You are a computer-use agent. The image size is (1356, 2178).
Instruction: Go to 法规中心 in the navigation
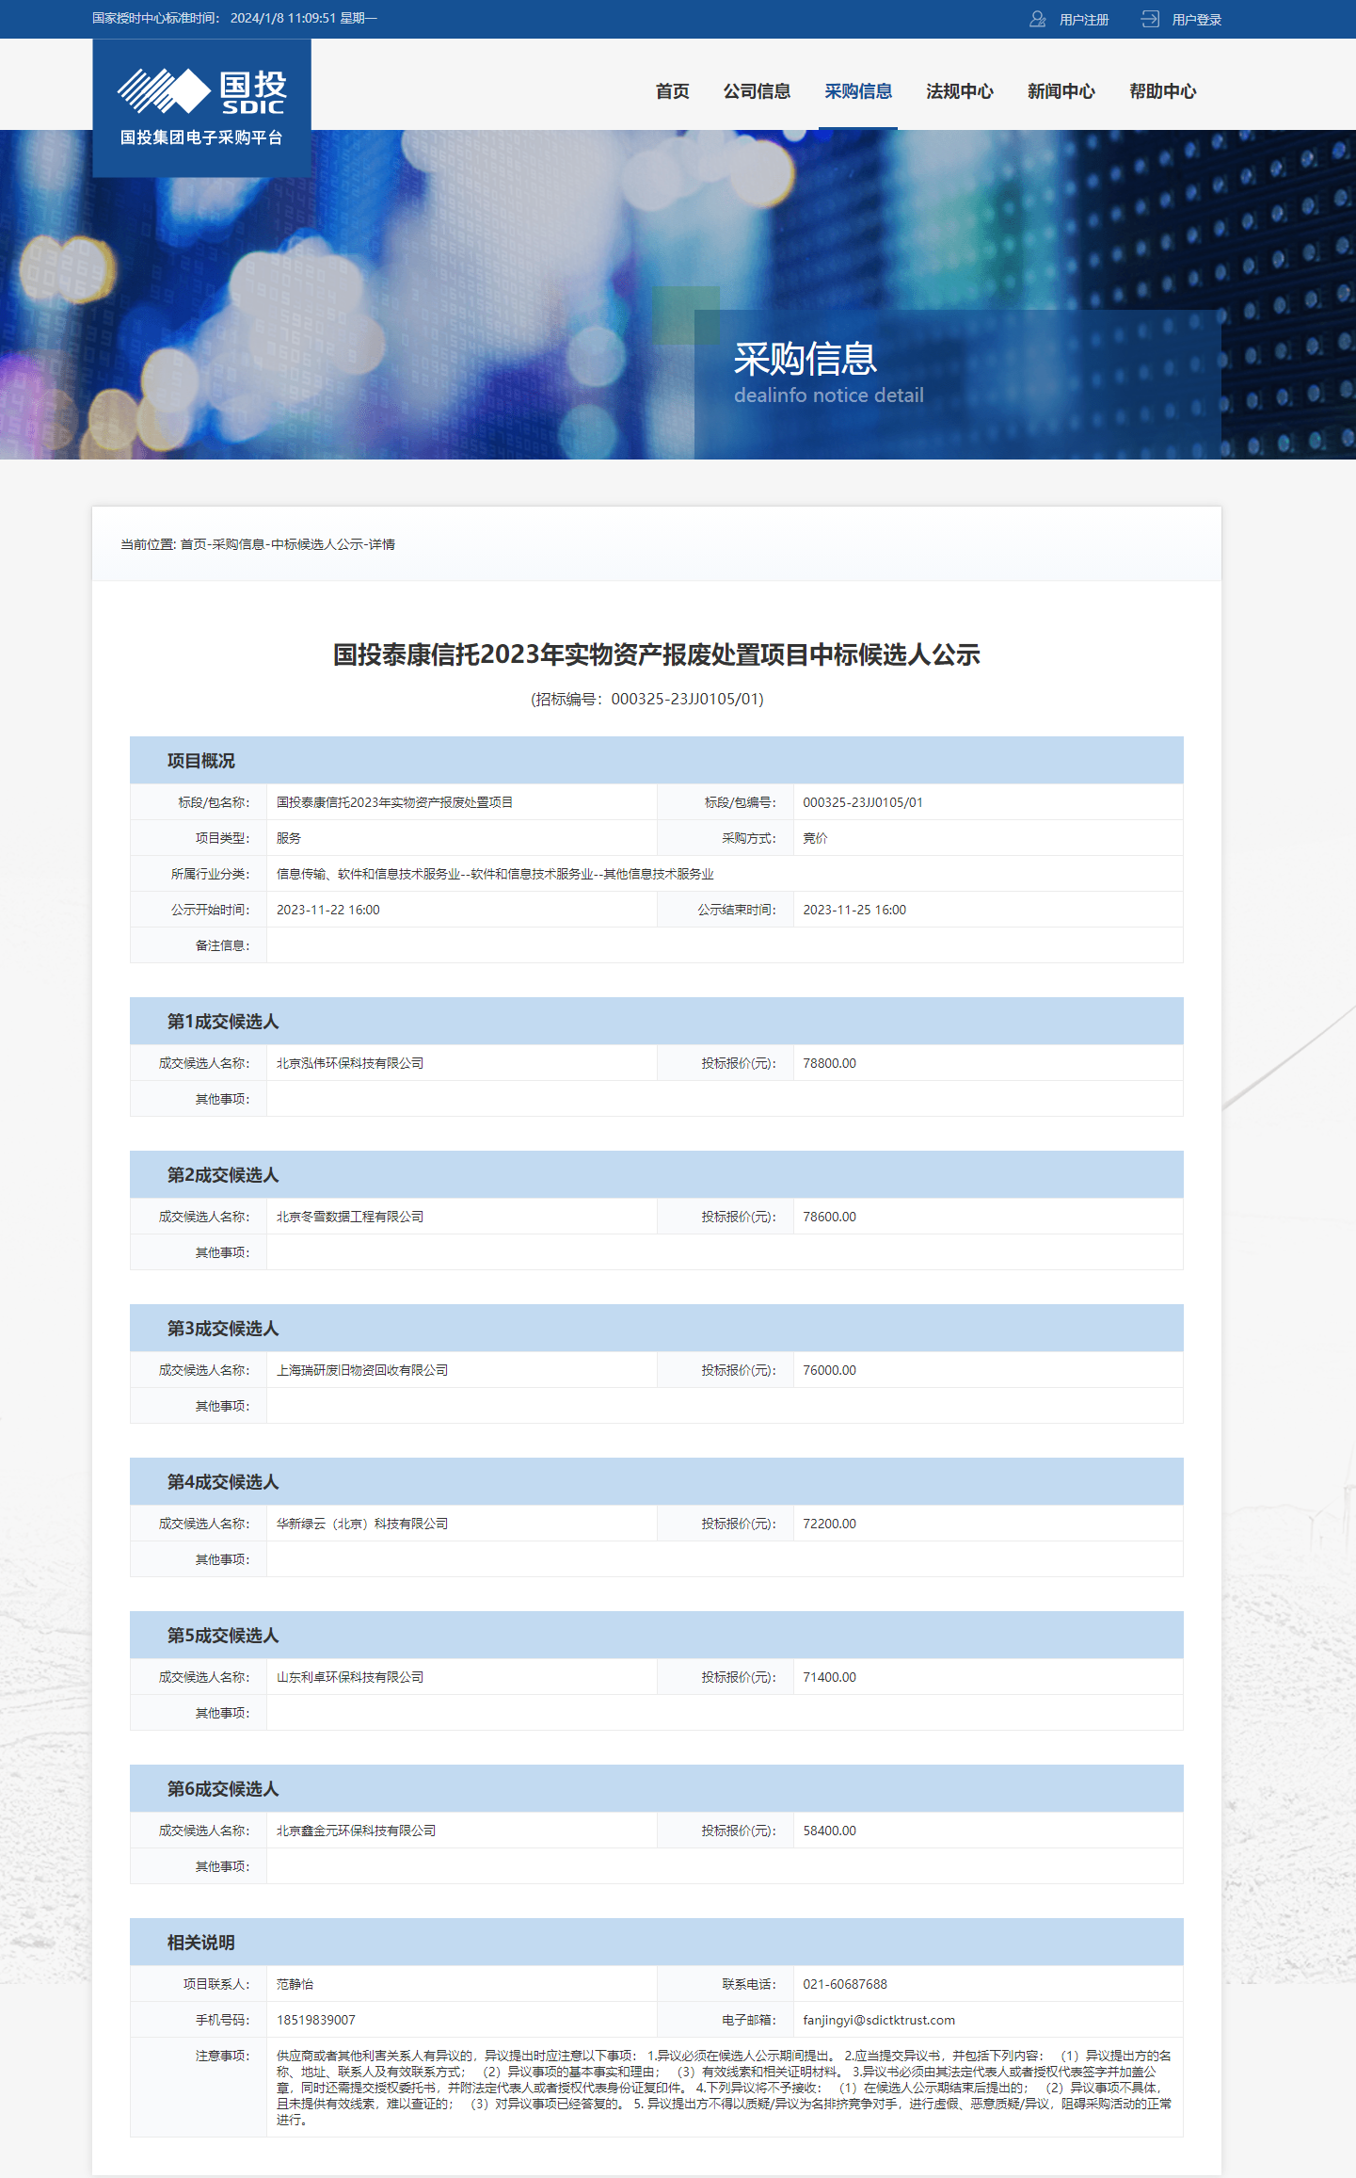pos(959,91)
